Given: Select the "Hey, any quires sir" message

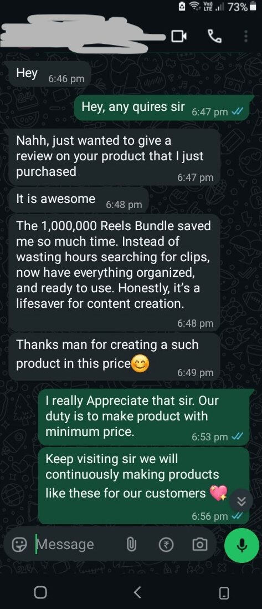Looking at the screenshot, I should pyautogui.click(x=164, y=108).
